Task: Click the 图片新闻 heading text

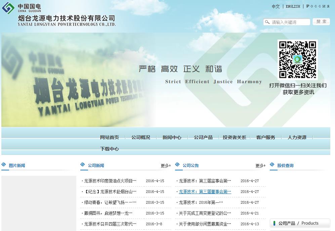Action: [17, 165]
